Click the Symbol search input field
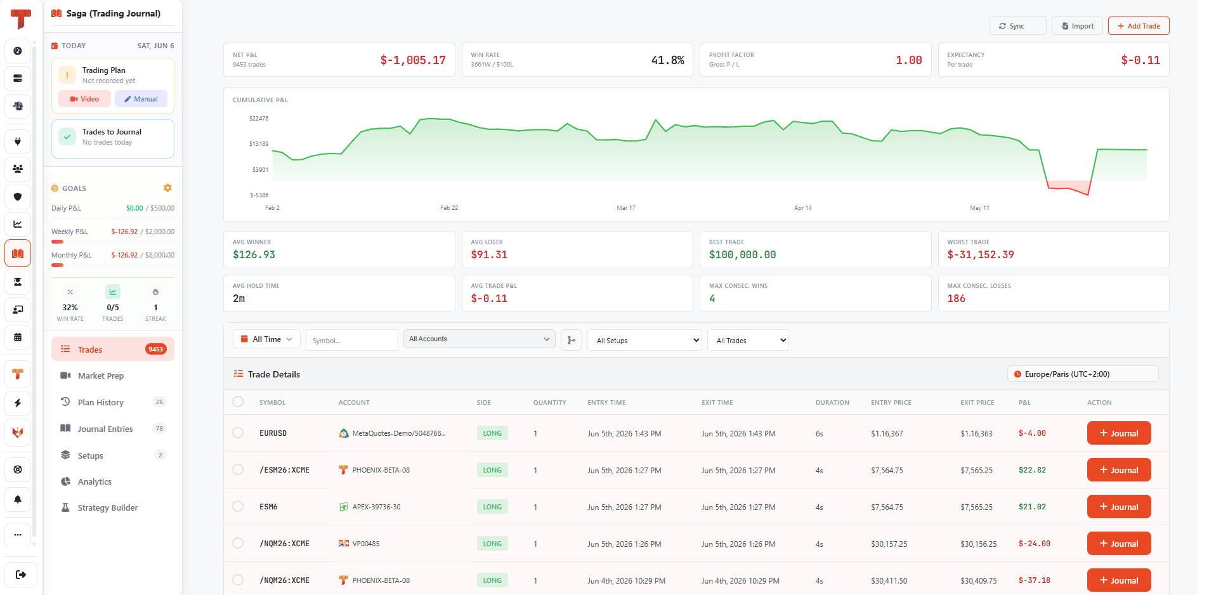The image size is (1209, 595). click(352, 340)
